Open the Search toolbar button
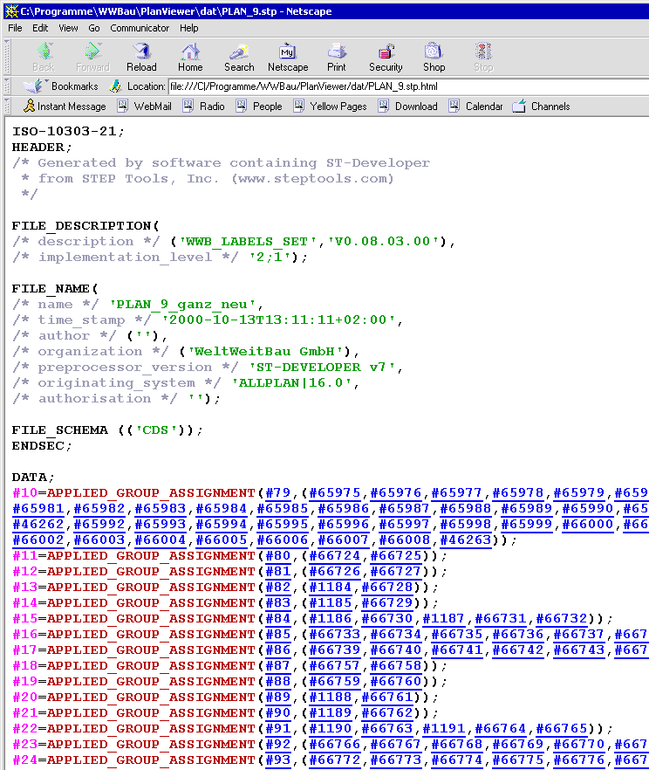The height and width of the screenshot is (770, 649). [239, 57]
